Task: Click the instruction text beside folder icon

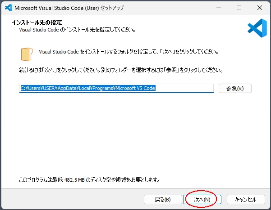Action: 129,52
